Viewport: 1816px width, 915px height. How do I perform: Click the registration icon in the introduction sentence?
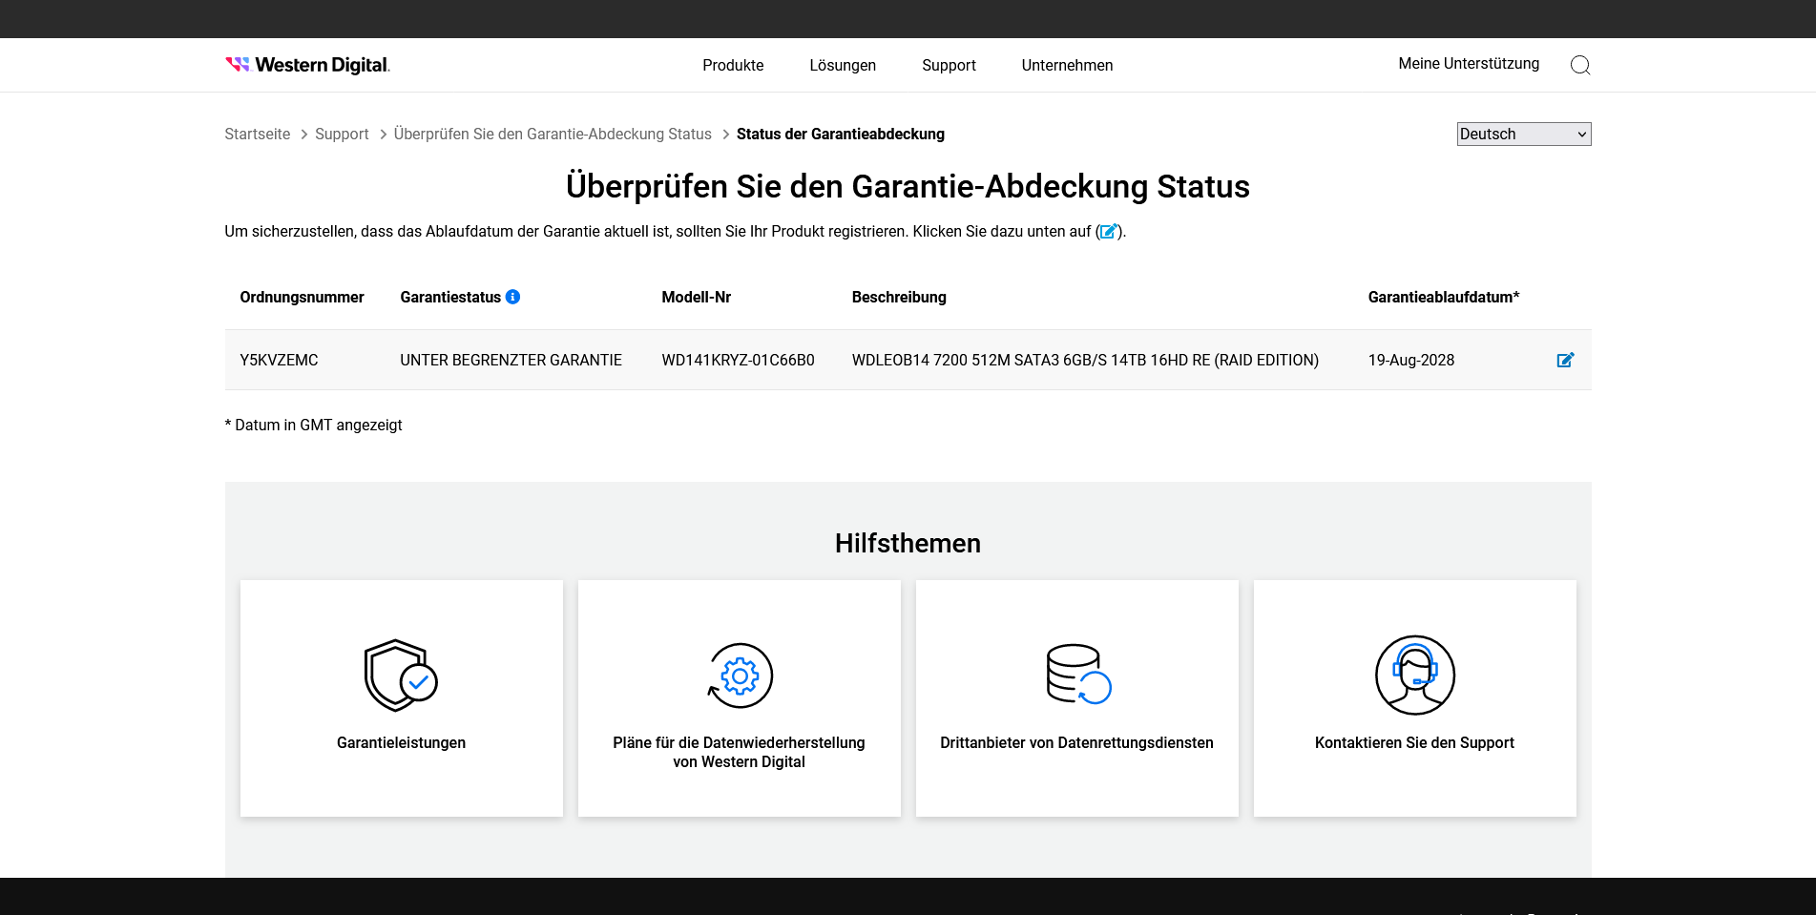[x=1108, y=231]
